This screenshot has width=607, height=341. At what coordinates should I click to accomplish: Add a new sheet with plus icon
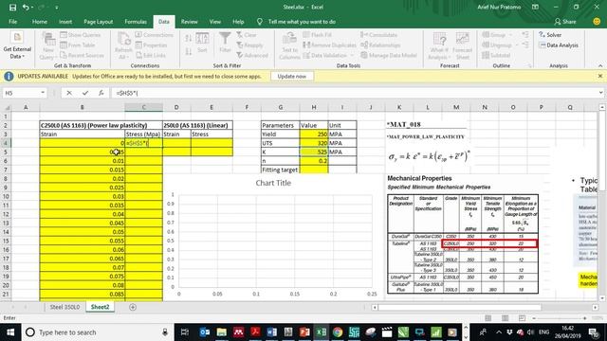(x=133, y=307)
